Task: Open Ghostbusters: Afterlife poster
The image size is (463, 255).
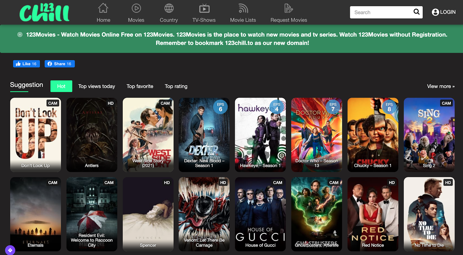Action: tap(317, 214)
